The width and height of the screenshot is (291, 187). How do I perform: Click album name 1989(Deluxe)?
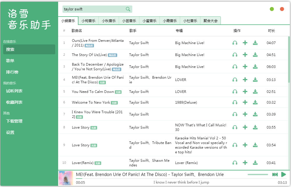point(186,102)
